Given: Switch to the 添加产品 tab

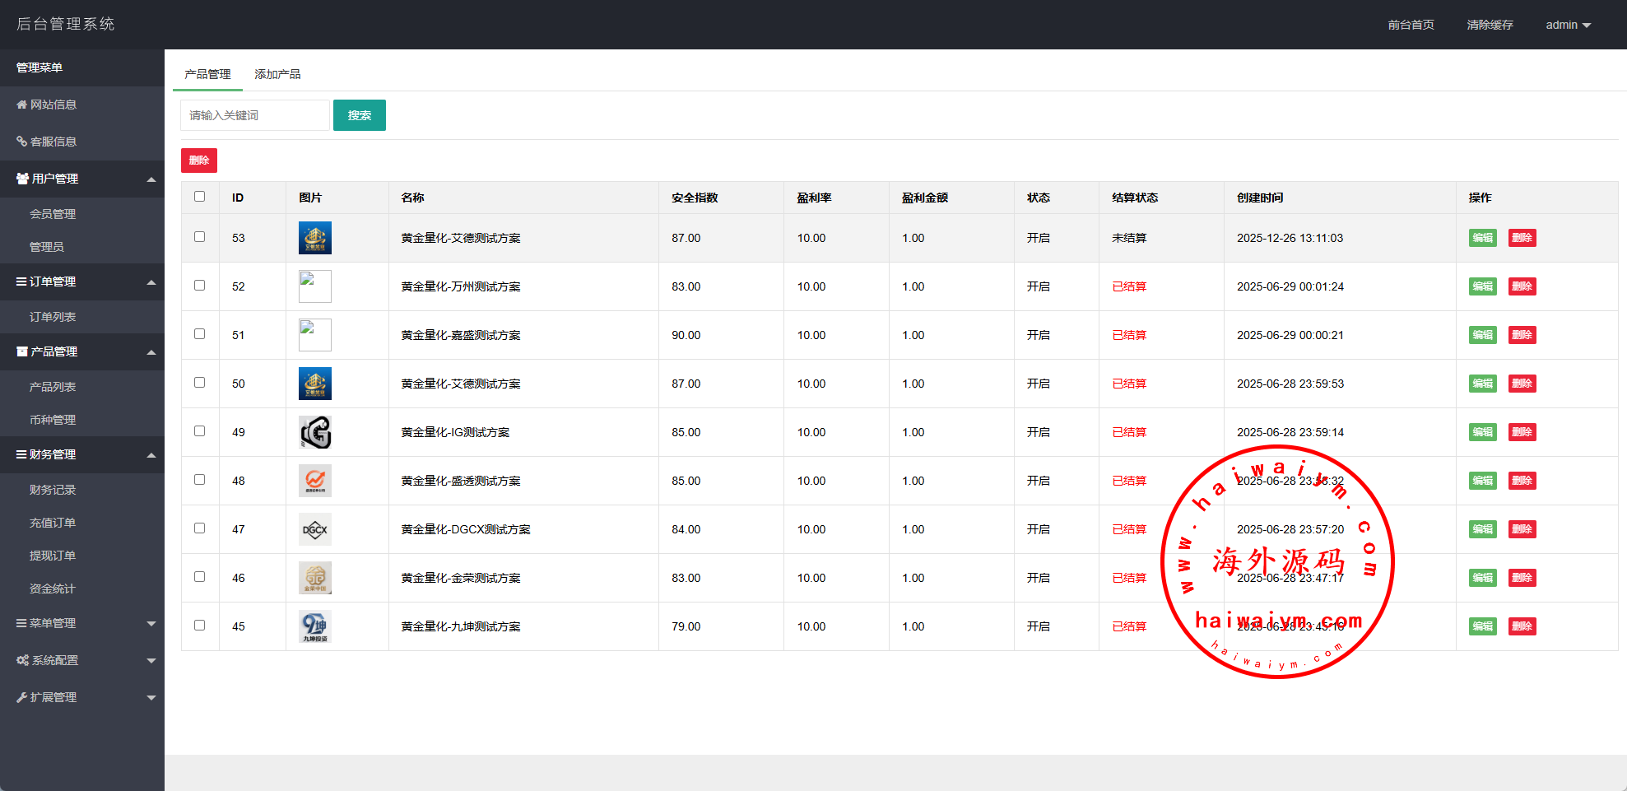Looking at the screenshot, I should pyautogui.click(x=277, y=74).
